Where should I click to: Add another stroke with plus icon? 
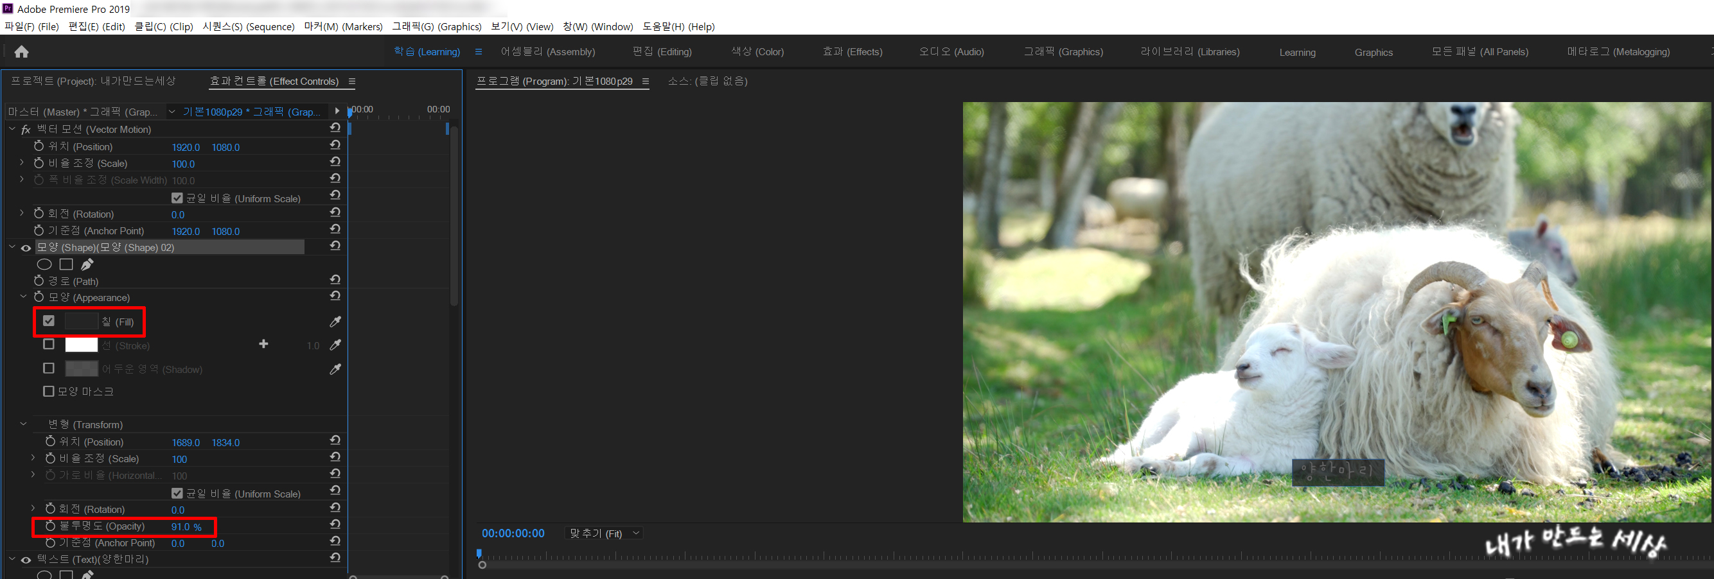tap(263, 344)
